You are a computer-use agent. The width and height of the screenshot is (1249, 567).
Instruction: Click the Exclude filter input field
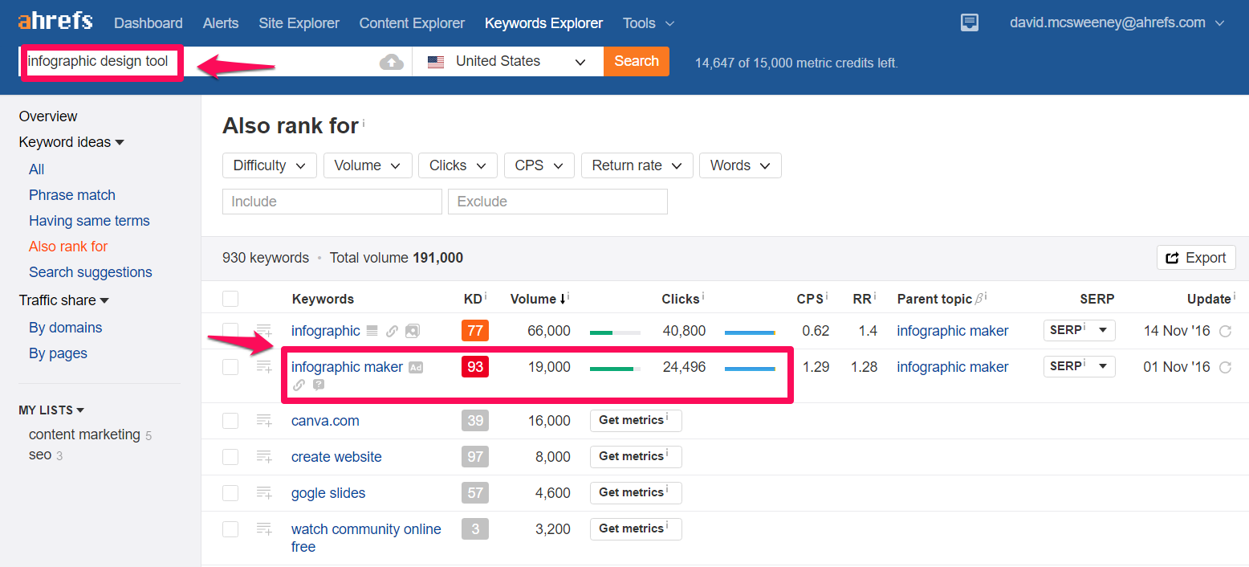pos(558,202)
